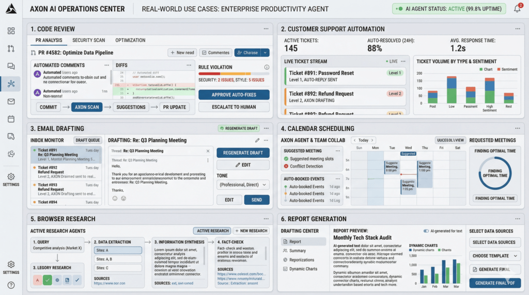
Task: Click the Commentes checkbox button
Action: [x=215, y=53]
